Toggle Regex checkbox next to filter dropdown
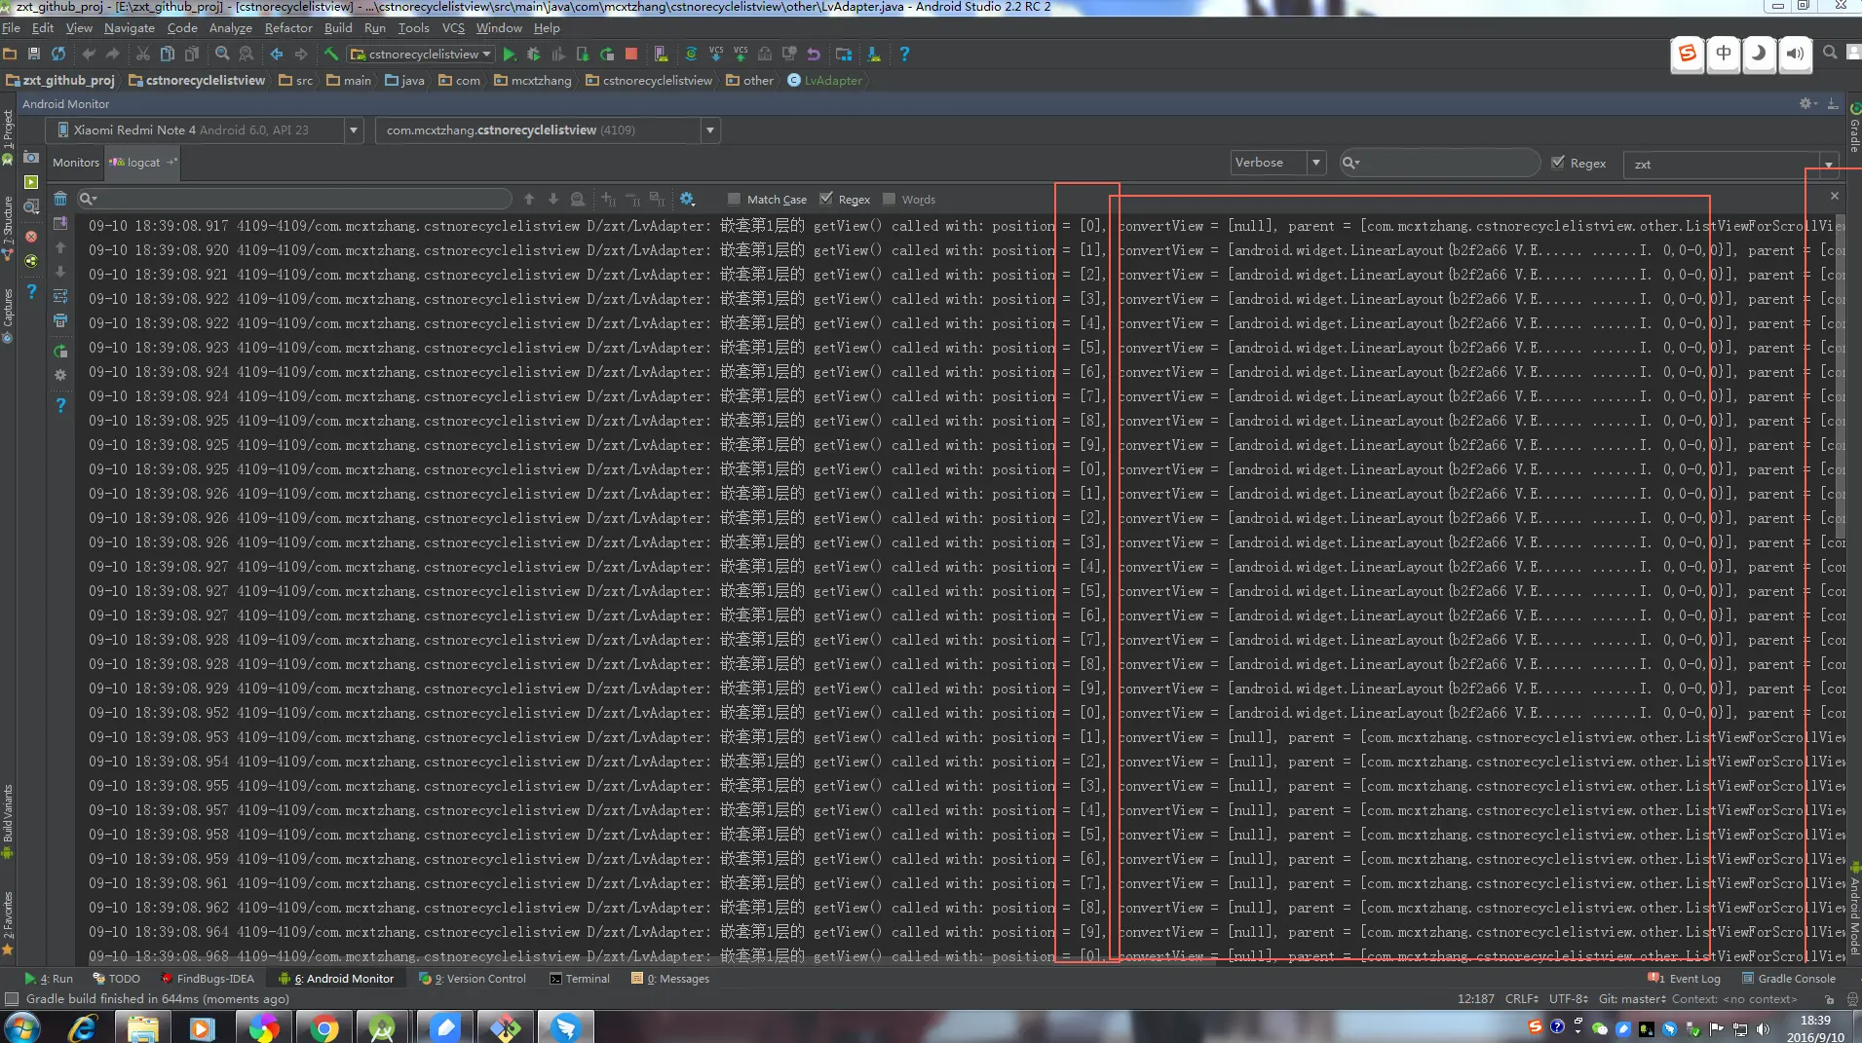This screenshot has height=1043, width=1862. point(1558,163)
